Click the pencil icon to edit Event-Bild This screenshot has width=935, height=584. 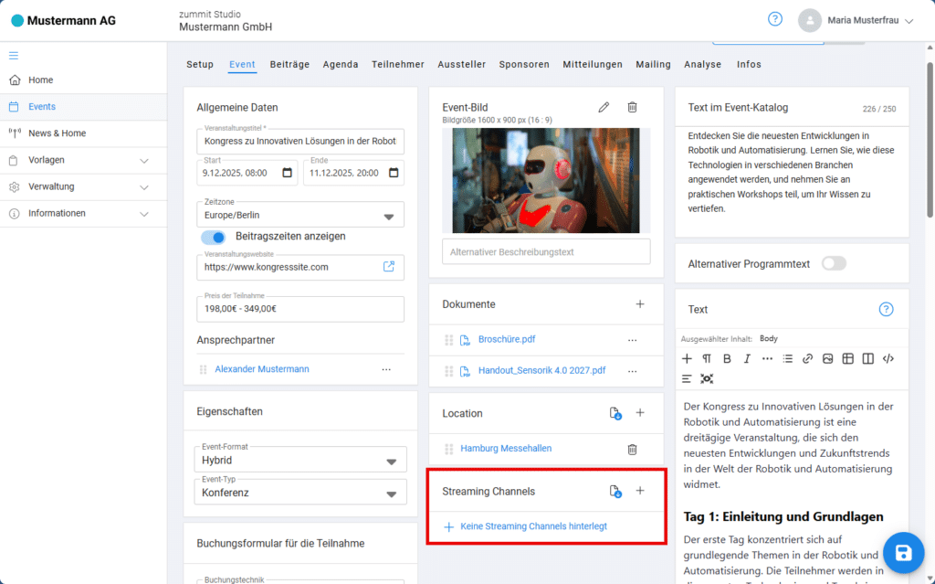tap(604, 107)
